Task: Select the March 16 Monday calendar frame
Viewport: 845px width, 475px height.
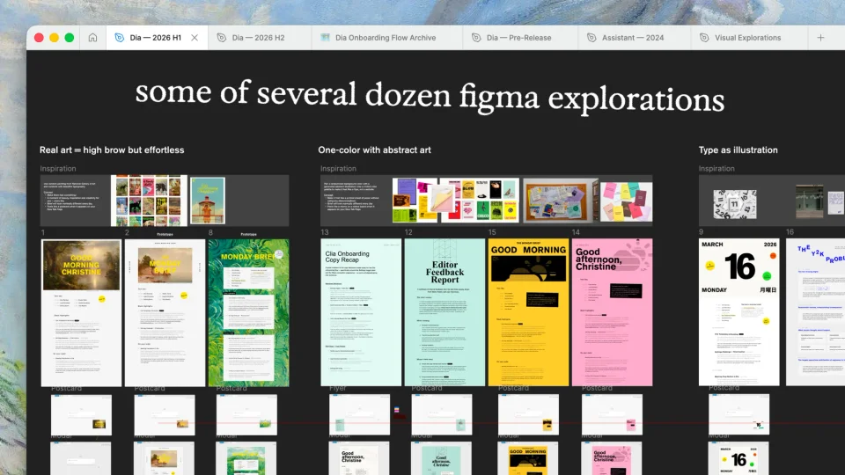Action: (x=738, y=312)
